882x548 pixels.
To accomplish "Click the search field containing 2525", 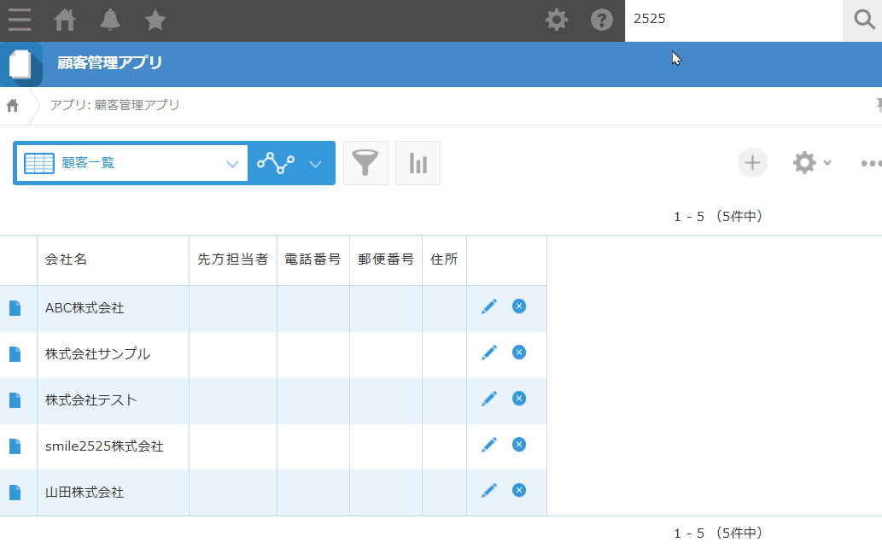I will pos(733,19).
